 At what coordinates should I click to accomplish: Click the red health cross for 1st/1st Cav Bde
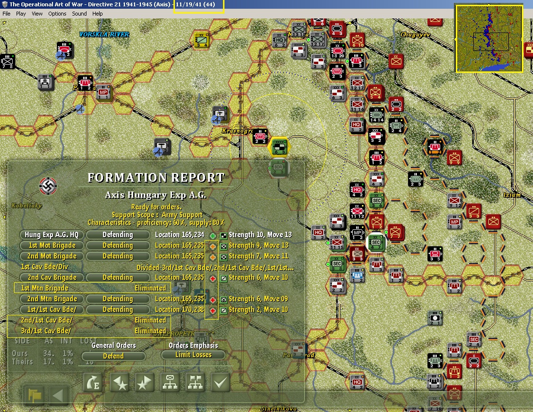click(213, 310)
